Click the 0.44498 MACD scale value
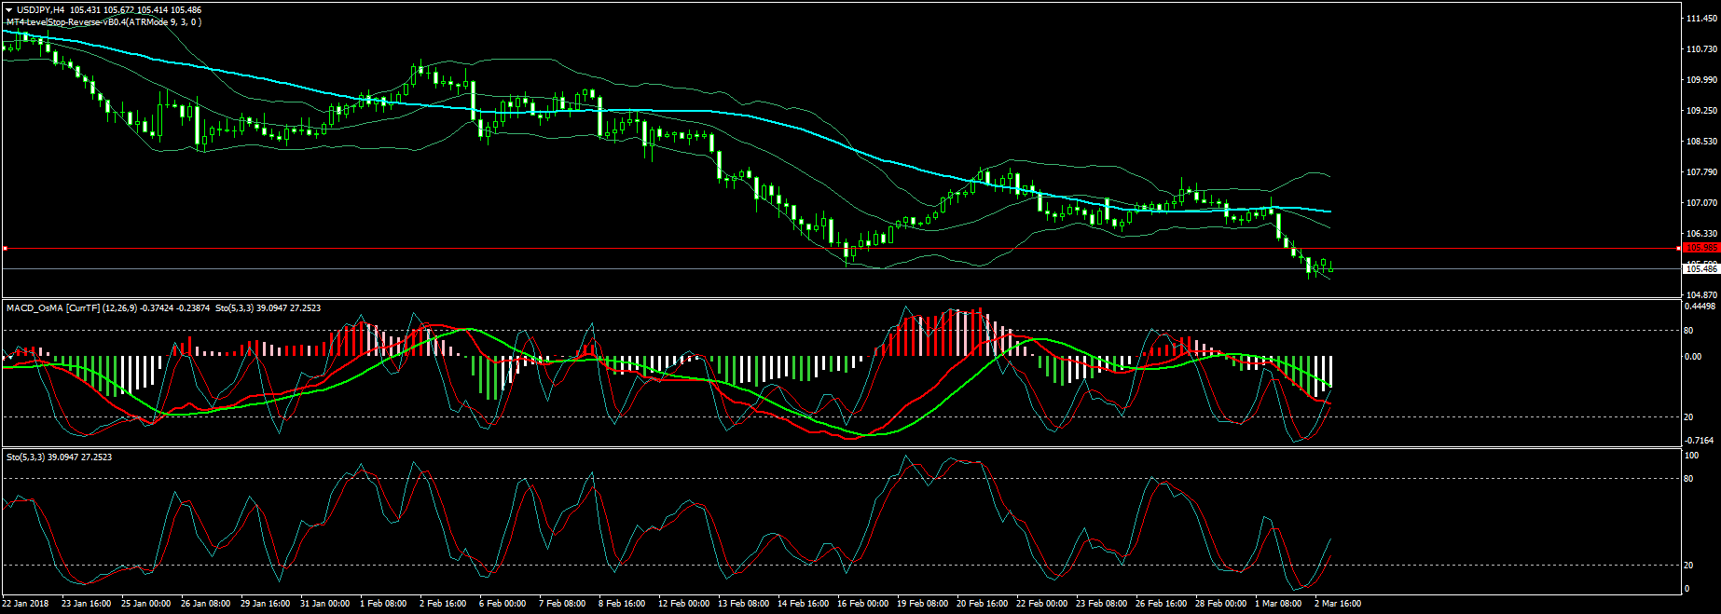Image resolution: width=1721 pixels, height=614 pixels. [1701, 307]
